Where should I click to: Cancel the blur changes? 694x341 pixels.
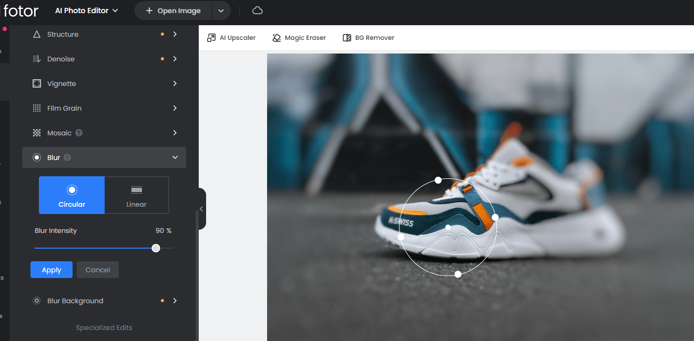98,270
